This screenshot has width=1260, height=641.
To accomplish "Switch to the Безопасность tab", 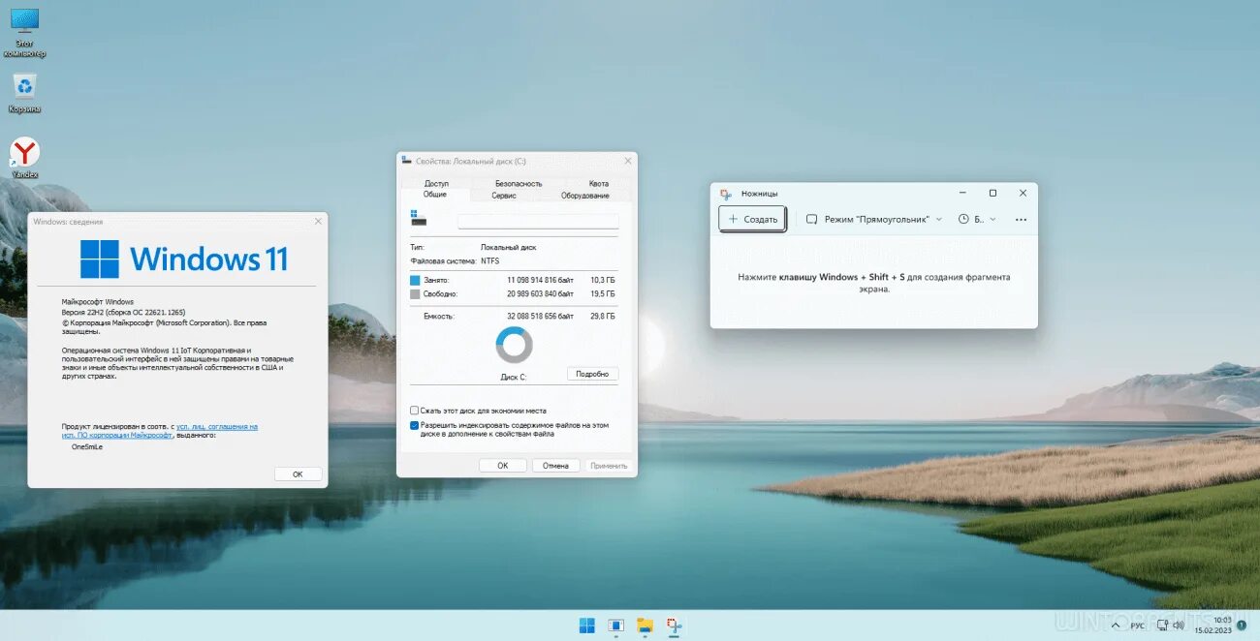I will (x=519, y=183).
